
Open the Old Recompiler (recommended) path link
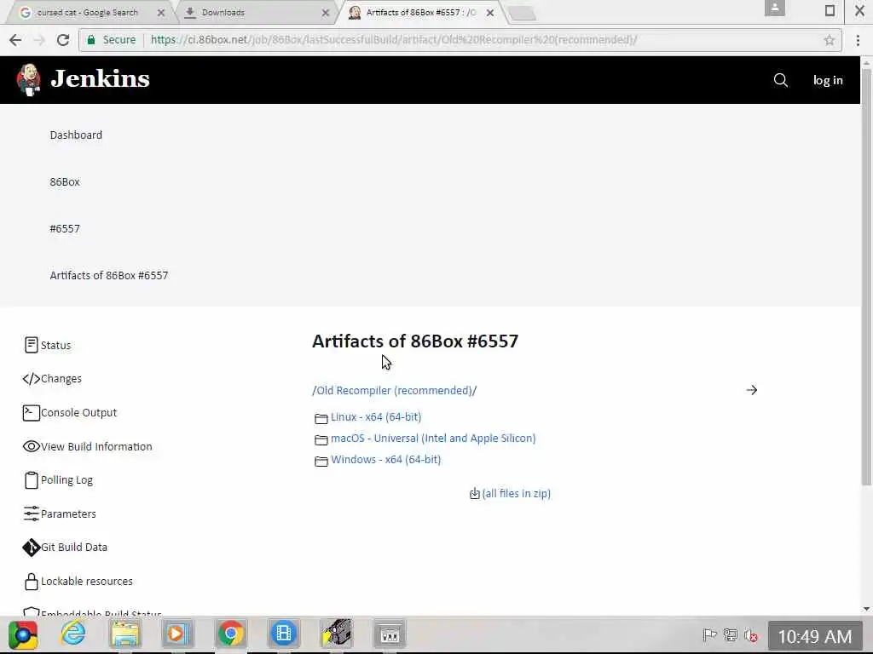click(x=395, y=390)
